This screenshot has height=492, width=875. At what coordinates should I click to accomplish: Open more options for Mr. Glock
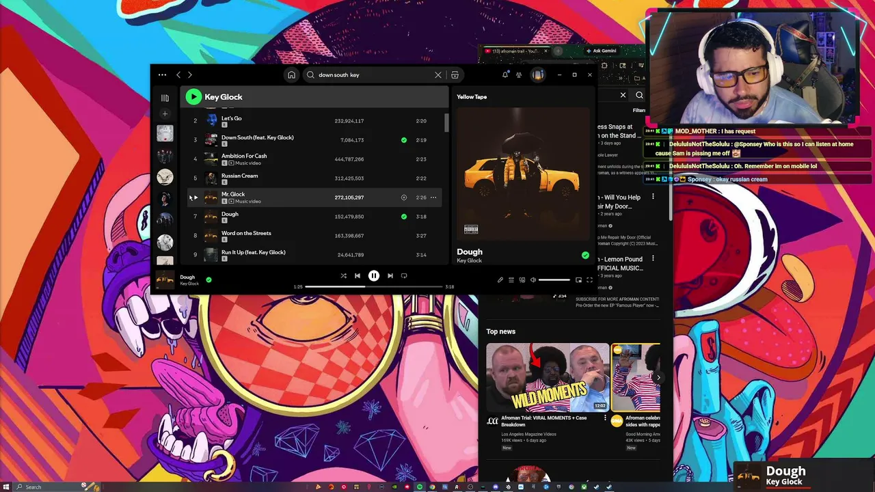point(433,197)
